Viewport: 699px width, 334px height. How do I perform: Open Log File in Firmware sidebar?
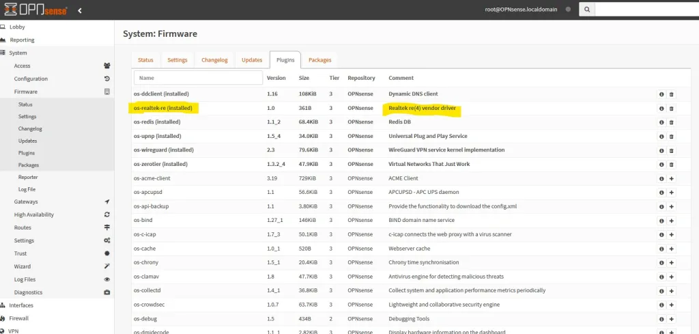click(27, 189)
